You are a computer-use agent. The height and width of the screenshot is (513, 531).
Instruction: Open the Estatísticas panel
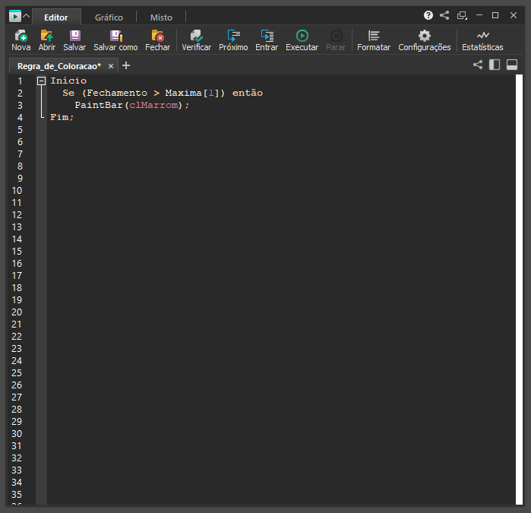[482, 36]
